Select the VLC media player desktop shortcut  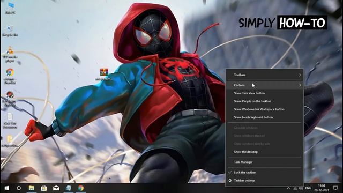pos(10,55)
